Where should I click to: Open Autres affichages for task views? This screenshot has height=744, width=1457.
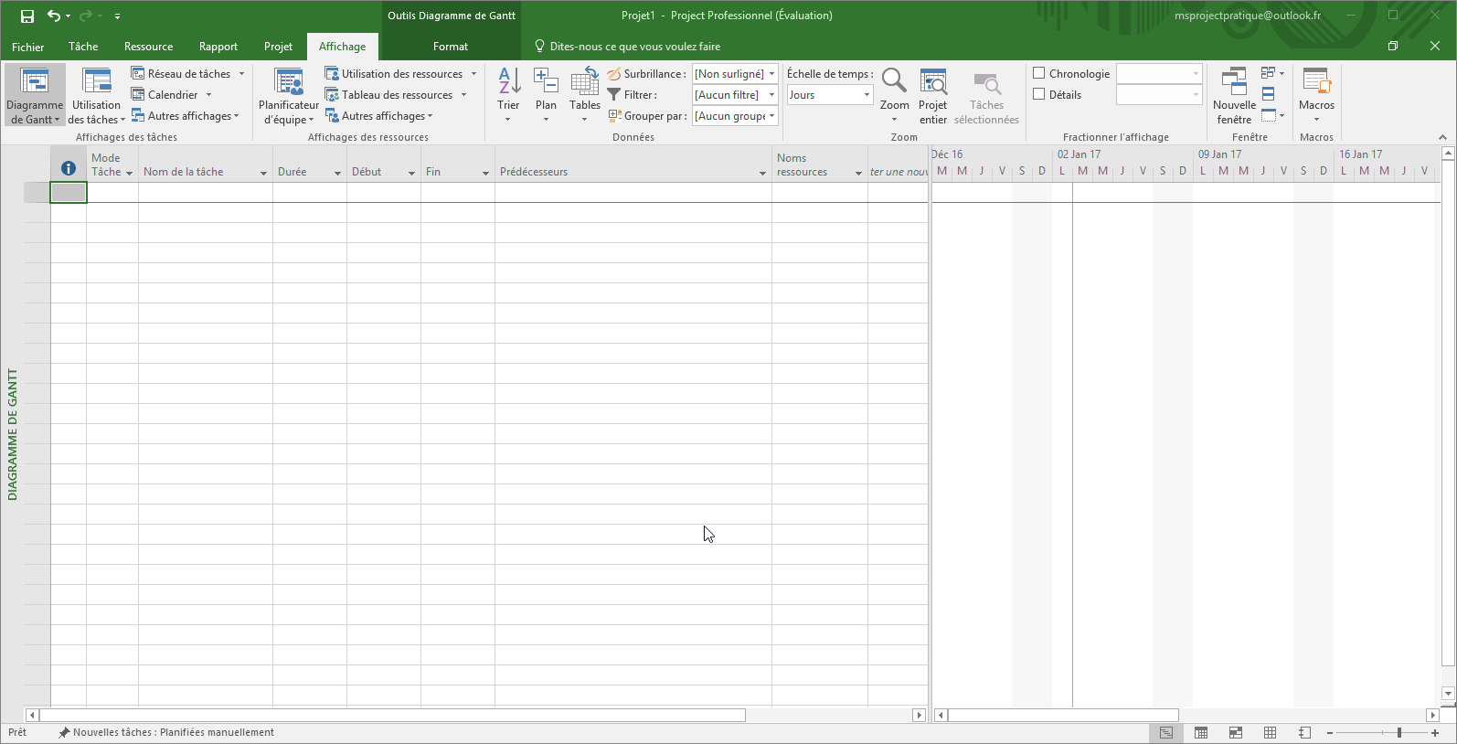tap(186, 116)
